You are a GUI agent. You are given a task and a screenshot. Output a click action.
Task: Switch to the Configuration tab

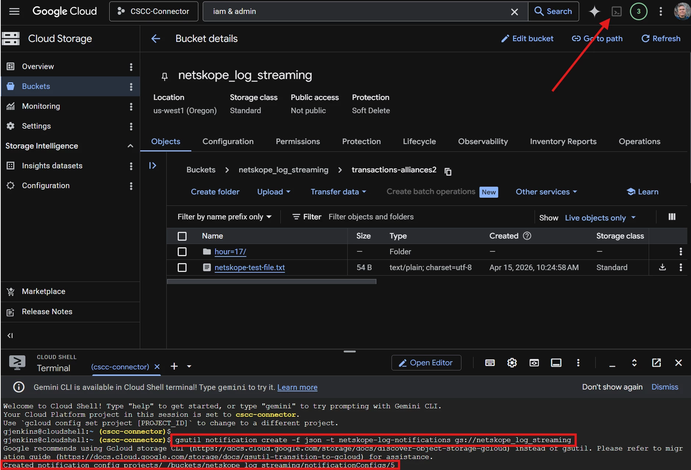[x=228, y=141]
